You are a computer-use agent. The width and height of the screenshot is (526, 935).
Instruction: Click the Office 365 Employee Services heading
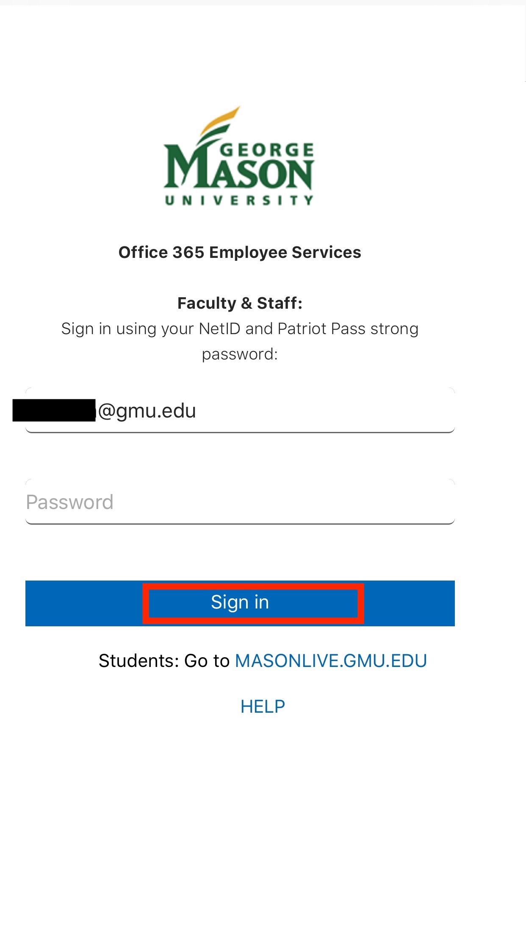point(240,252)
